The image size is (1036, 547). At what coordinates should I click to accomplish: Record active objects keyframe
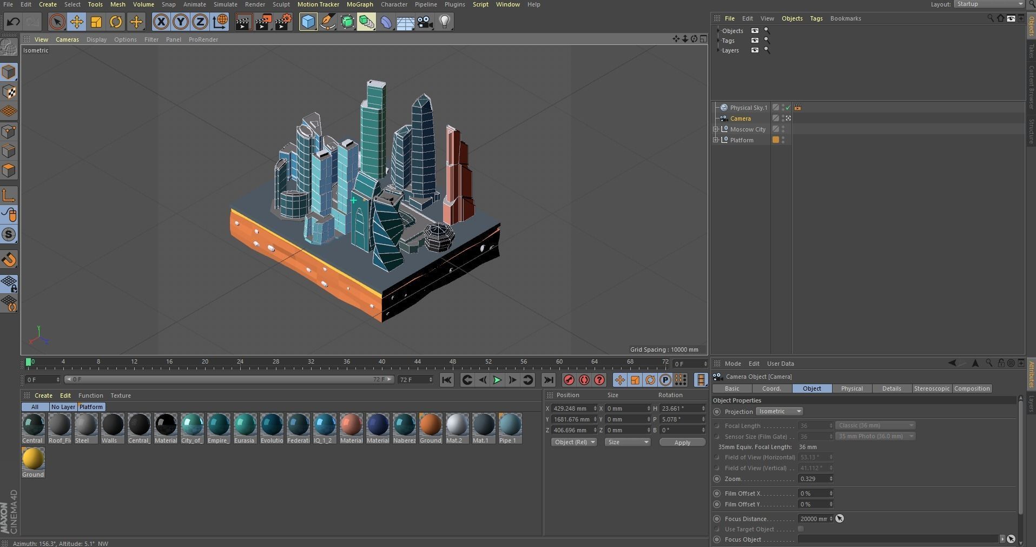coord(569,380)
